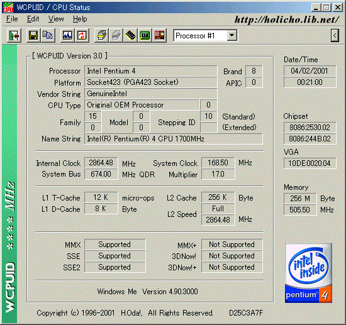346x325 pixels.
Task: Click the green chipset board icon
Action: point(145,35)
